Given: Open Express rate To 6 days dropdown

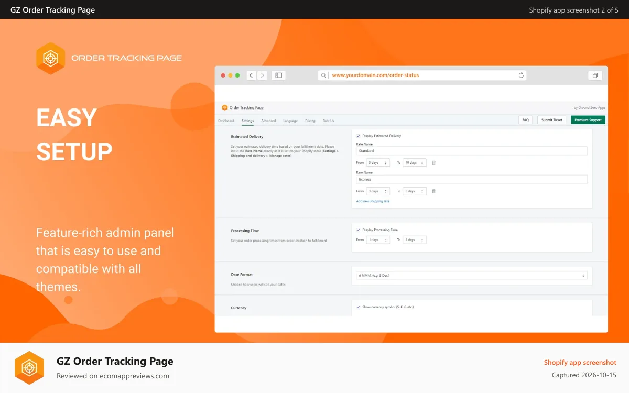Looking at the screenshot, I should coord(415,191).
